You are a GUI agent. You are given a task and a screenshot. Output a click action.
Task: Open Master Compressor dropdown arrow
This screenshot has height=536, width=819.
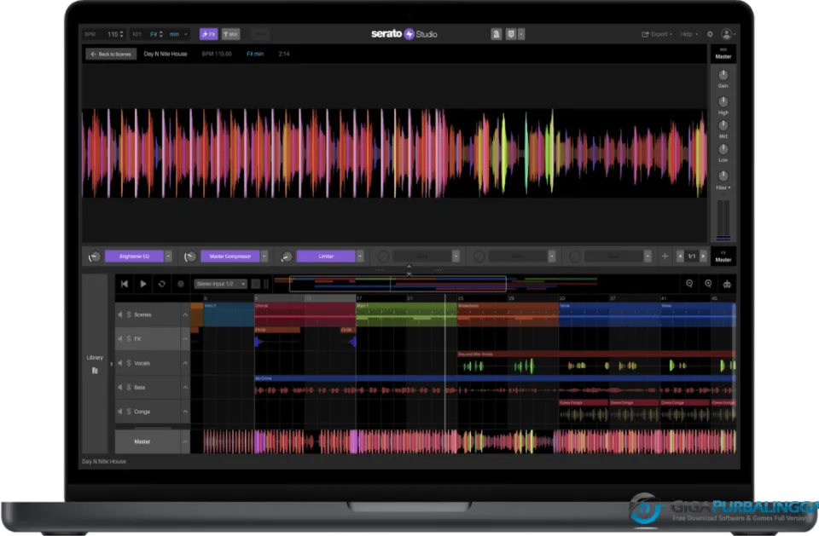(264, 256)
